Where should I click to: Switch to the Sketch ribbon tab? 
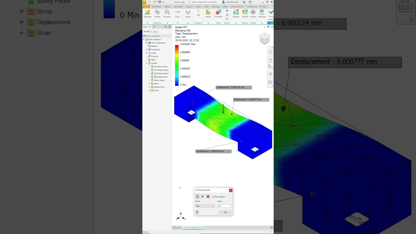[x=167, y=6]
